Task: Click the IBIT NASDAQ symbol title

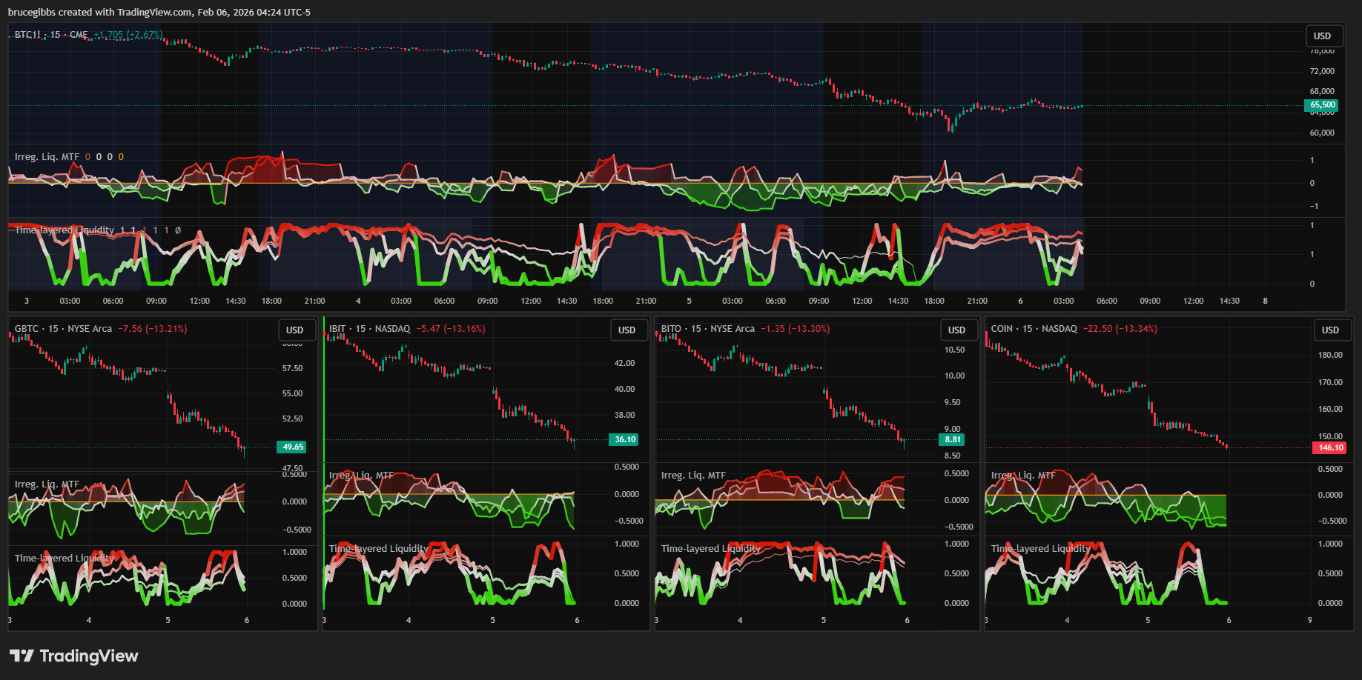Action: tap(369, 329)
